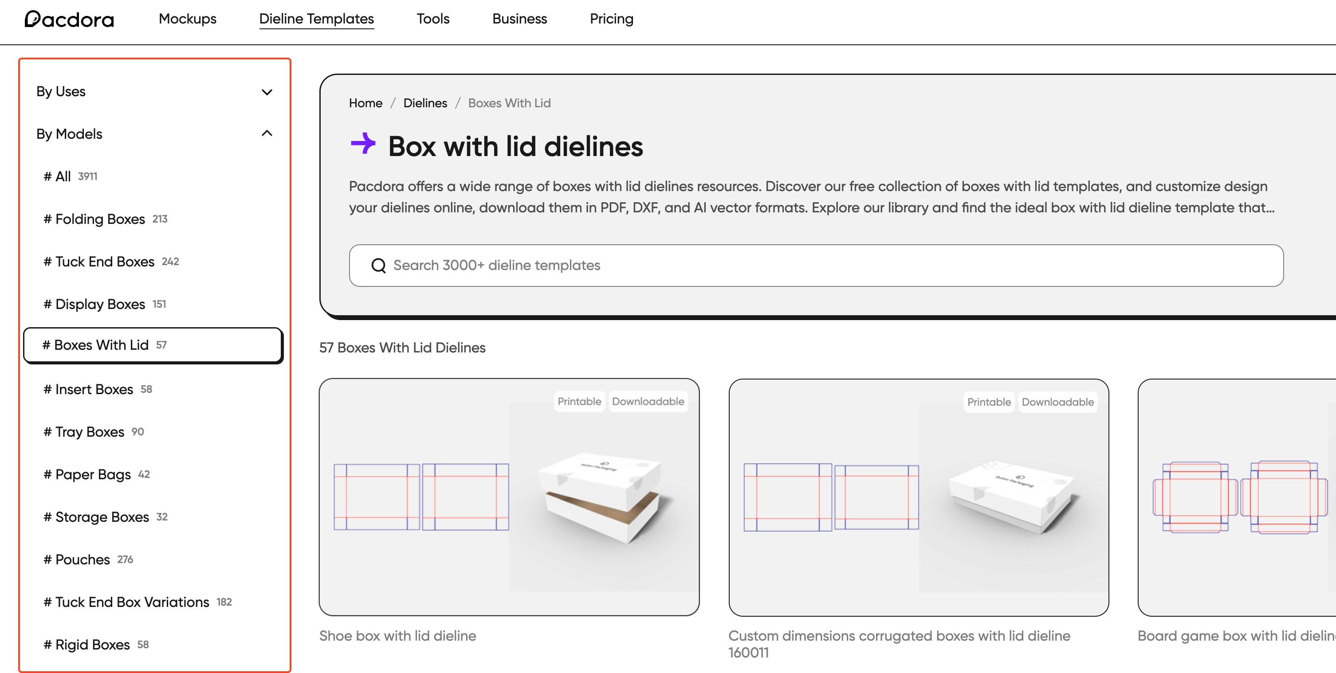
Task: Choose the Paper Bags category
Action: coord(97,474)
